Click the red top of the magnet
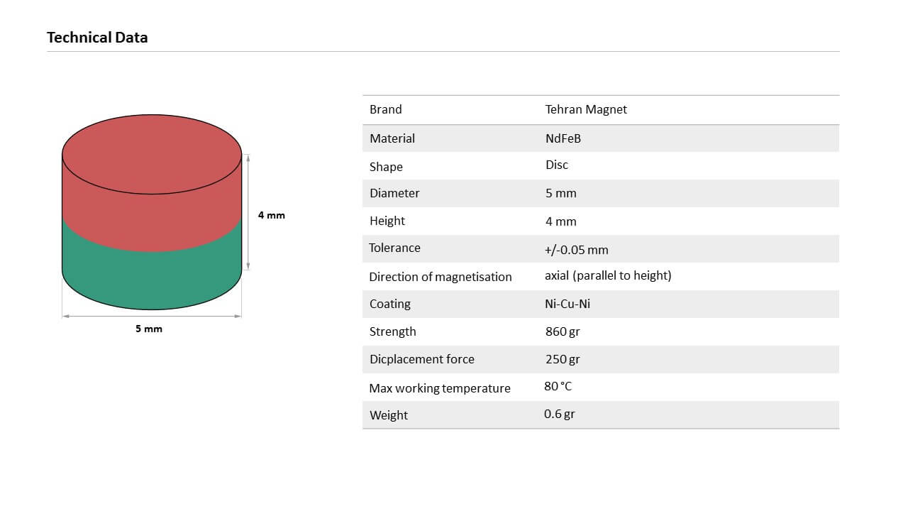908x511 pixels. pos(152,153)
